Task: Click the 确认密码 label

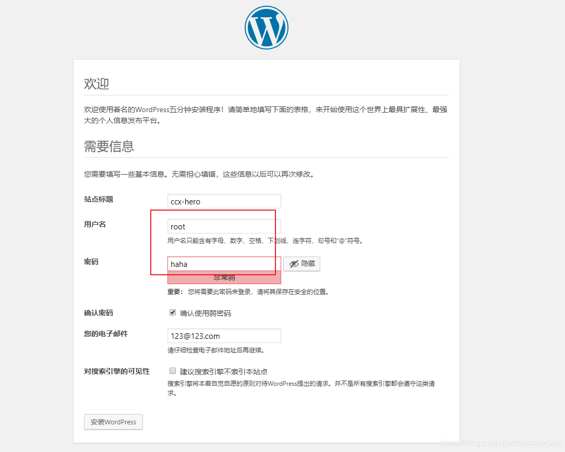Action: [x=99, y=313]
